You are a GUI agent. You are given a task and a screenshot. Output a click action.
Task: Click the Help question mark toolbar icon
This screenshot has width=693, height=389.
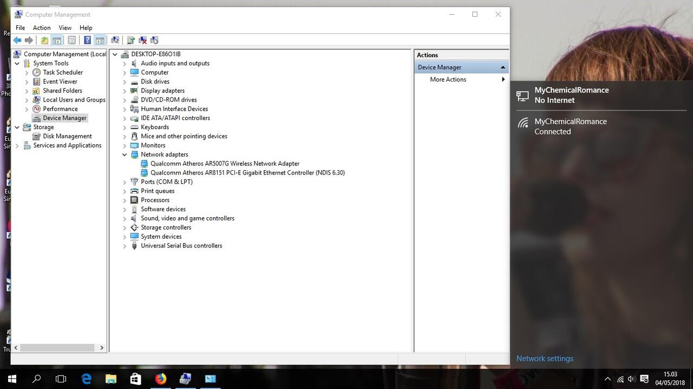[87, 40]
